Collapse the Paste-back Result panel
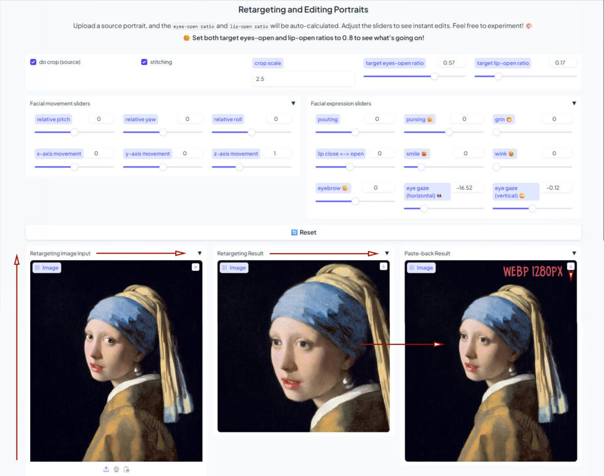This screenshot has width=604, height=476. coord(574,254)
